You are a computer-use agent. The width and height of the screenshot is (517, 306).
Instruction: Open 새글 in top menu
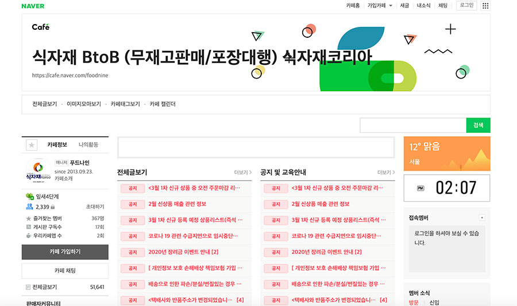click(404, 6)
